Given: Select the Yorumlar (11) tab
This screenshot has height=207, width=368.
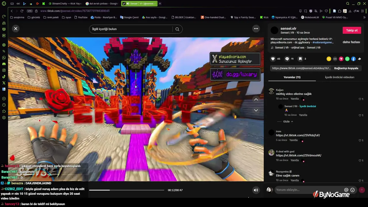Looking at the screenshot, I should coord(292,77).
